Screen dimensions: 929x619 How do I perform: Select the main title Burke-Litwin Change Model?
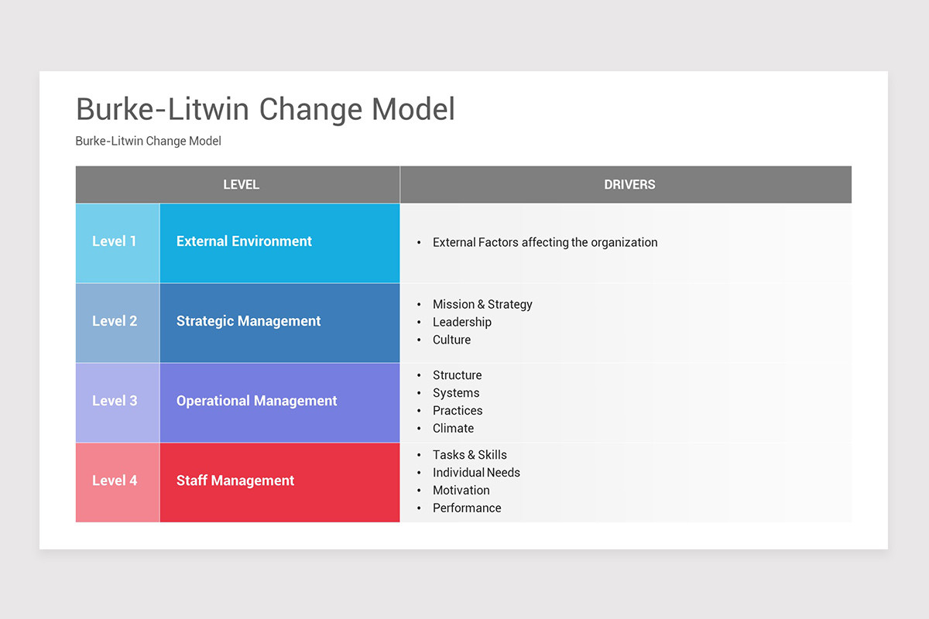pyautogui.click(x=266, y=109)
